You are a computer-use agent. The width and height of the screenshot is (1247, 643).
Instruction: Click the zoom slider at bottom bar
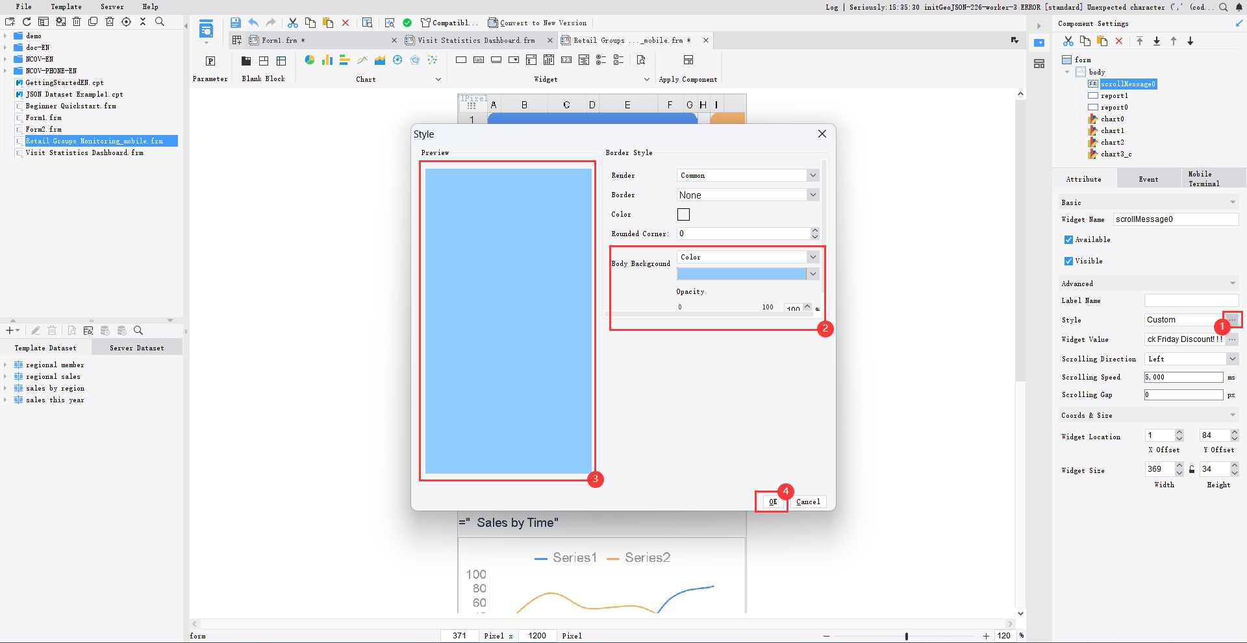907,636
